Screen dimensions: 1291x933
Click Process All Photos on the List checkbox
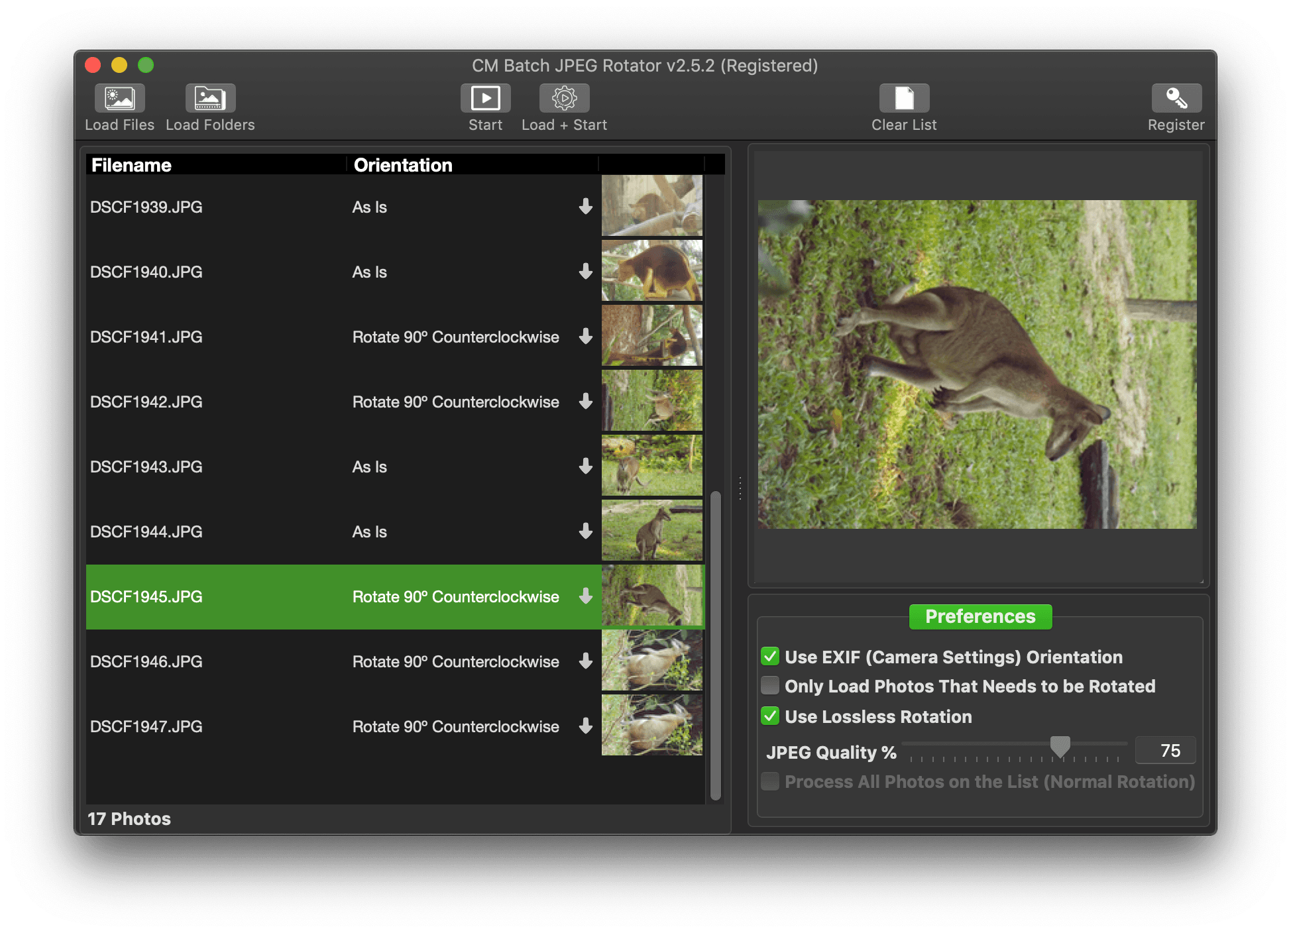pyautogui.click(x=770, y=781)
